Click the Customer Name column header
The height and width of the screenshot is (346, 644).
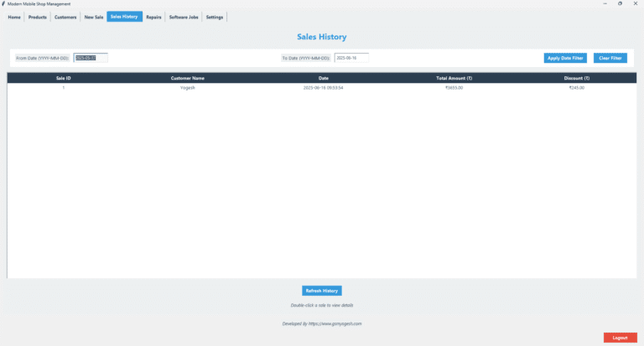pyautogui.click(x=187, y=78)
